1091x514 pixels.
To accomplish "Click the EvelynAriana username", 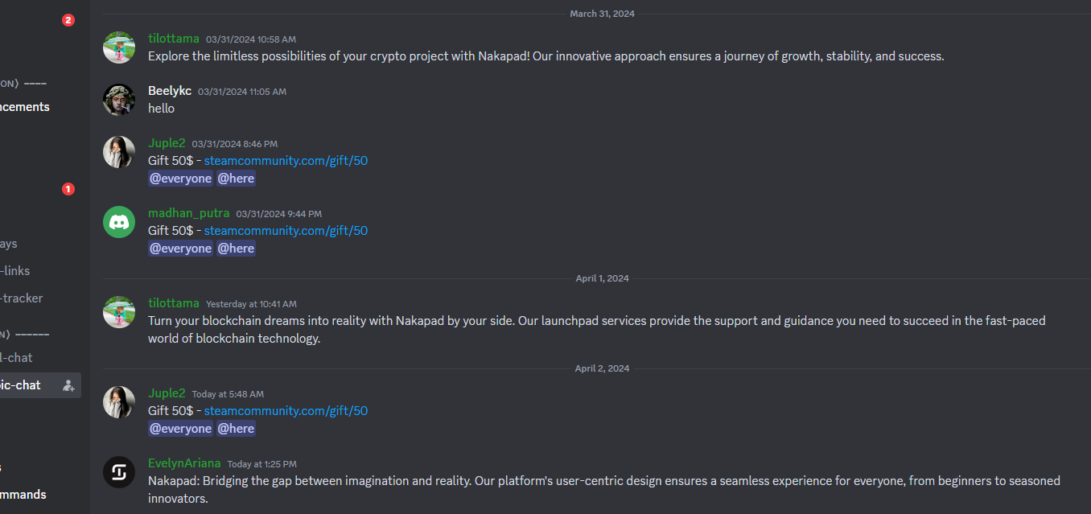I will [184, 463].
